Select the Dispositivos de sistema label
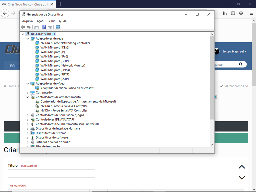This screenshot has width=256, height=192. (51, 133)
